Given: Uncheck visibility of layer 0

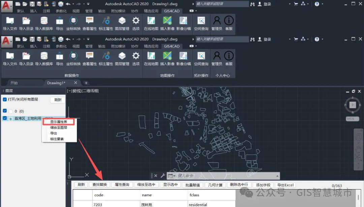Looking at the screenshot, I should coord(5,111).
